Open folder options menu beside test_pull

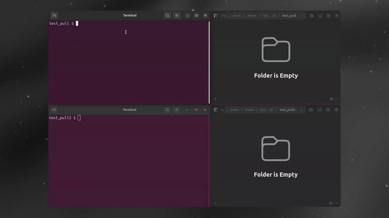(302, 16)
